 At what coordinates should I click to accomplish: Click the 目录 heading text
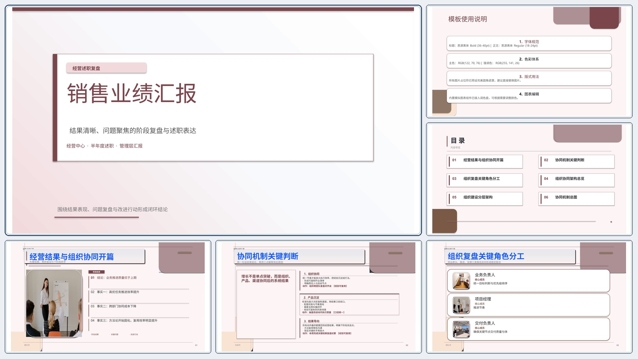(x=458, y=141)
